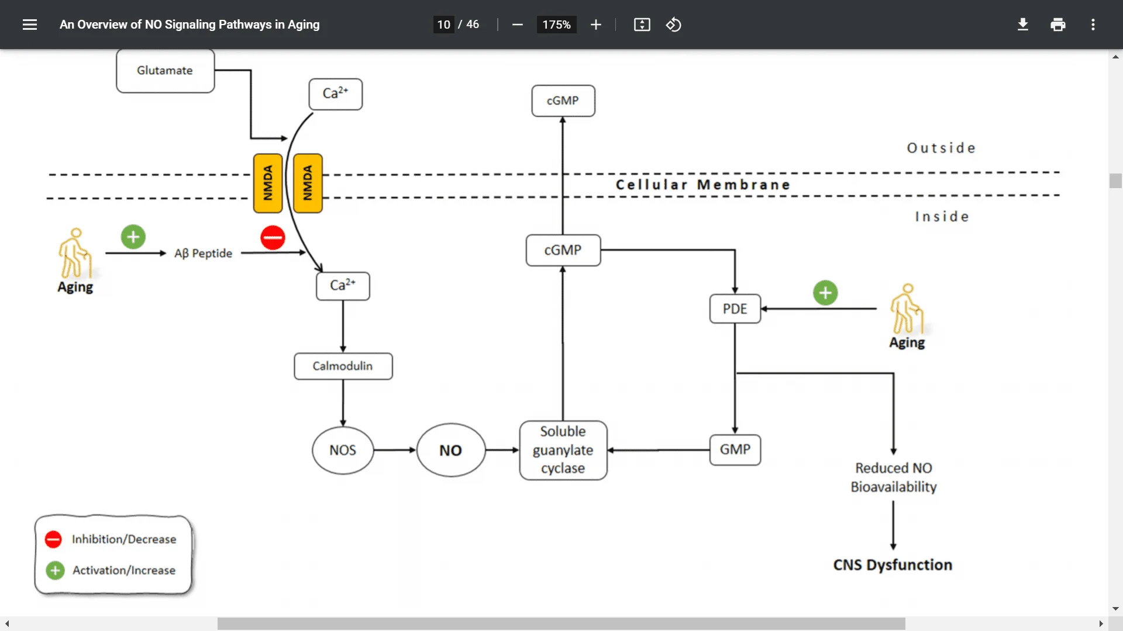
Task: Click the document title in toolbar
Action: click(x=190, y=25)
